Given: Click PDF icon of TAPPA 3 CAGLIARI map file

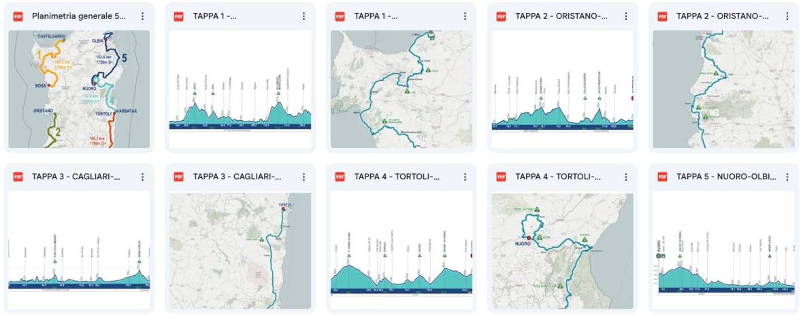Looking at the screenshot, I should click(x=179, y=177).
